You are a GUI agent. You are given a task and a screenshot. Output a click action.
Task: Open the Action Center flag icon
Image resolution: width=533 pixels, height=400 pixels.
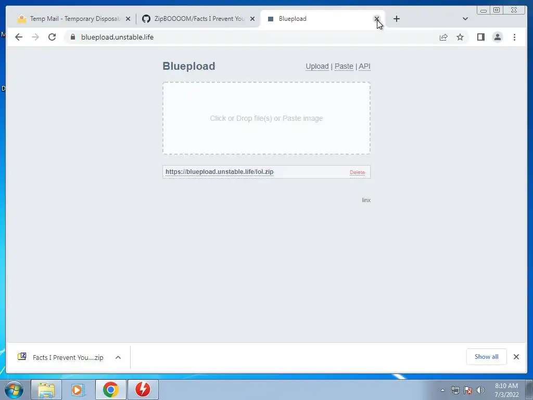468,390
